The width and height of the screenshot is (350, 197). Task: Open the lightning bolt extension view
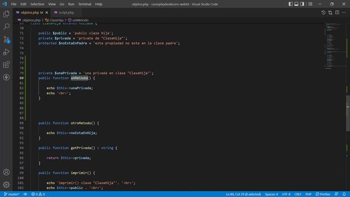tap(6, 77)
